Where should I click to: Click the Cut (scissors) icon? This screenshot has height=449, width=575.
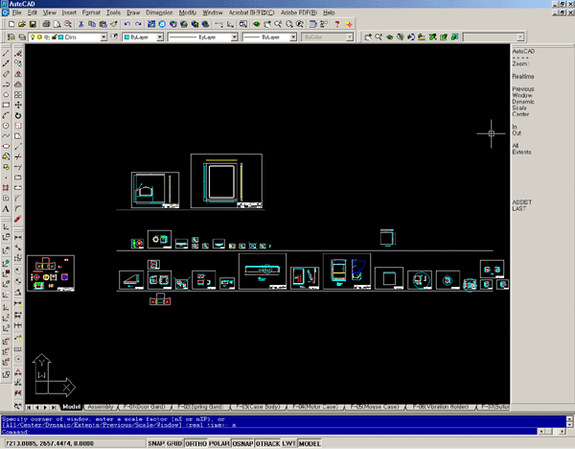[80, 24]
